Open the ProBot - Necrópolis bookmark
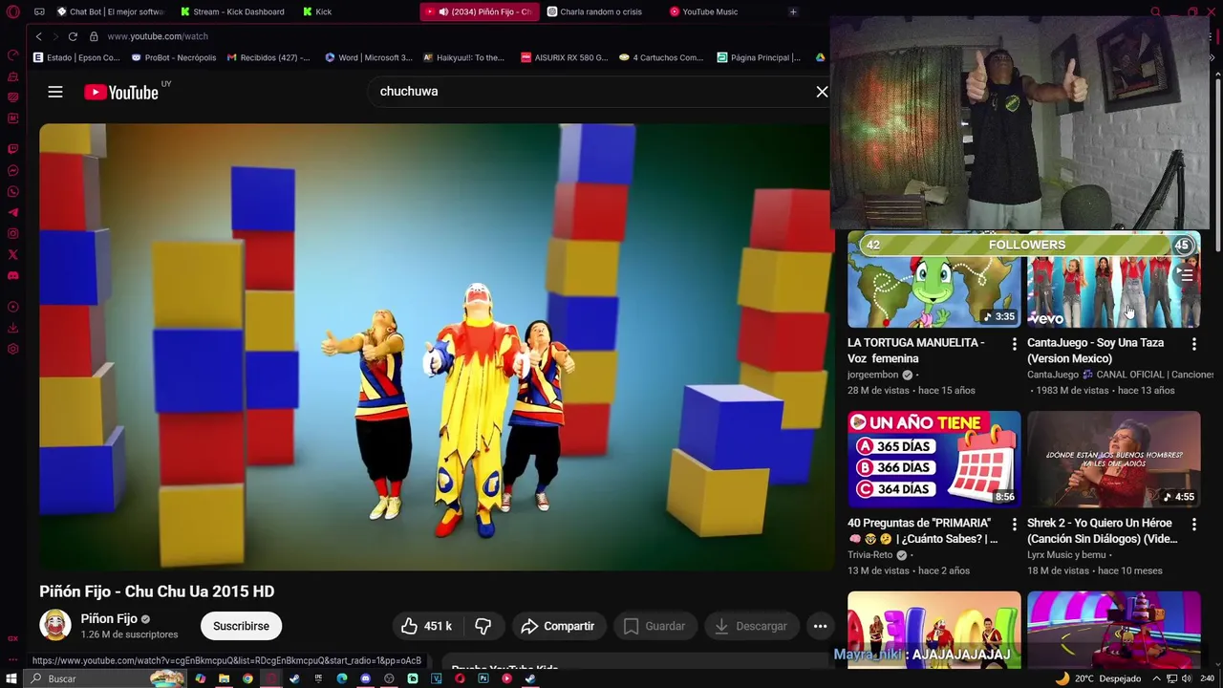 coord(174,57)
